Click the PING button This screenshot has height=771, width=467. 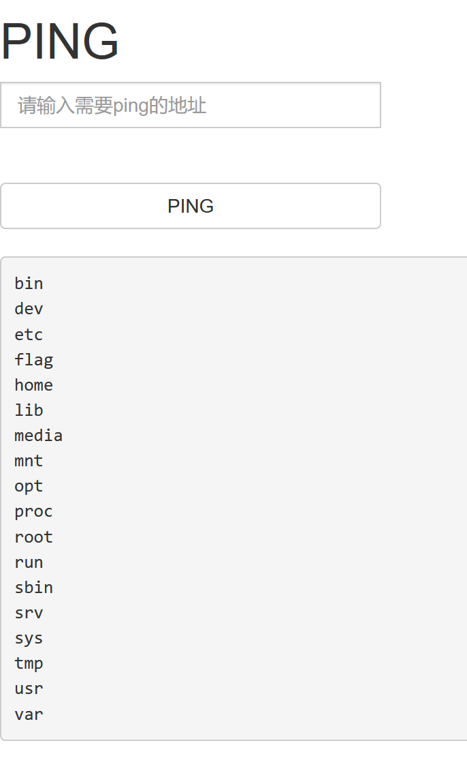[191, 206]
